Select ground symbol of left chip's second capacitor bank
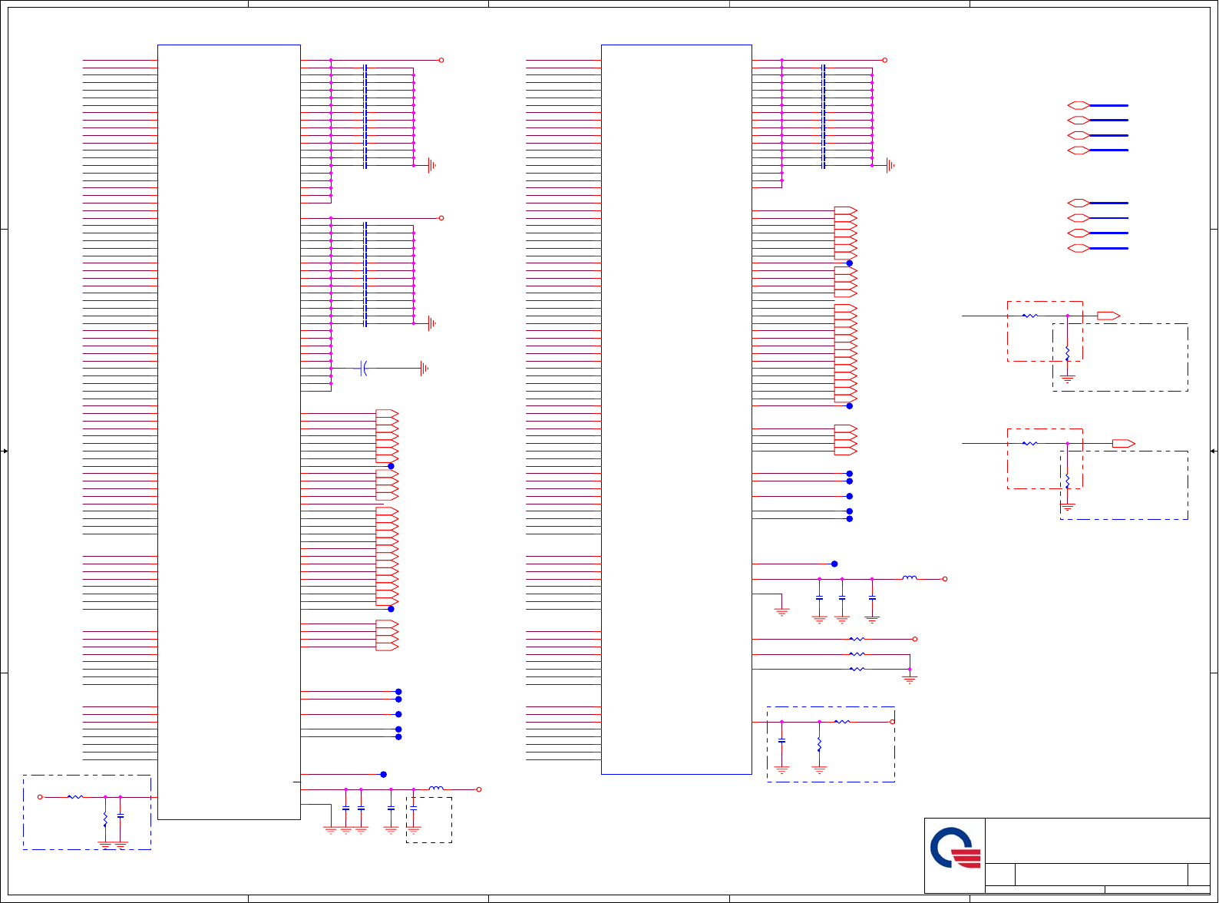The width and height of the screenshot is (1219, 903). tap(432, 323)
